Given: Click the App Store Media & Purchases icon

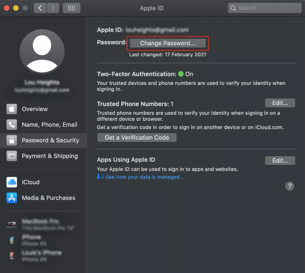Looking at the screenshot, I should pos(12,198).
